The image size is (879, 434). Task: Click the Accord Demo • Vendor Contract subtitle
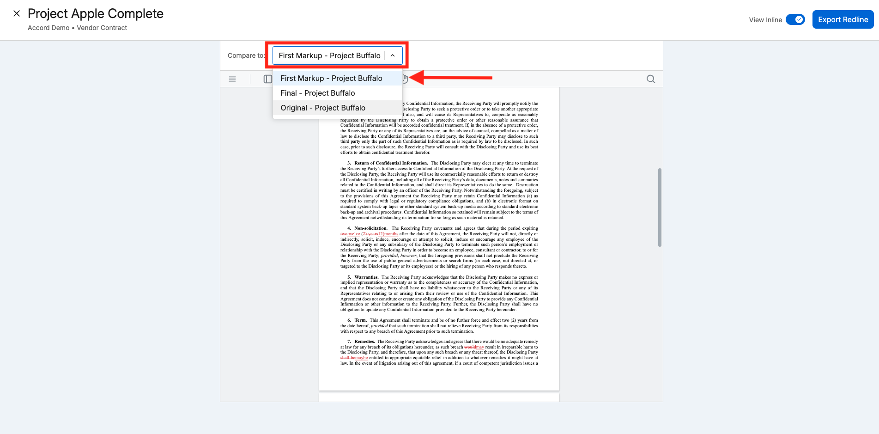click(x=77, y=28)
